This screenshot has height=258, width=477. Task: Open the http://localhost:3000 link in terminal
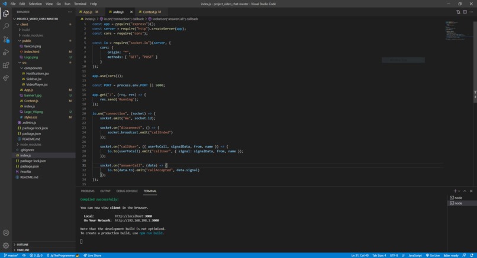134,216
